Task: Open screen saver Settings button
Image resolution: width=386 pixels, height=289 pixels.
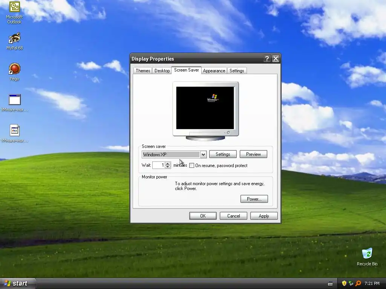Action: [x=223, y=154]
